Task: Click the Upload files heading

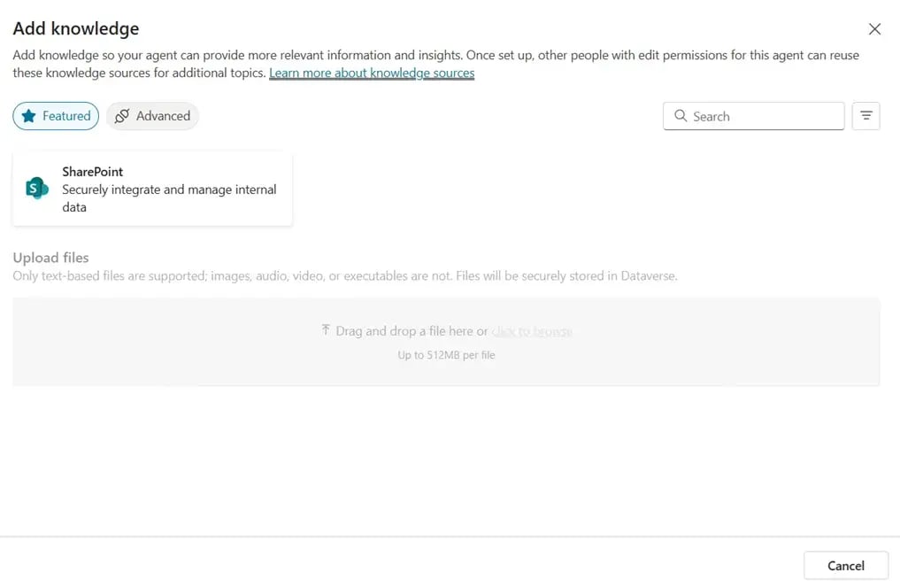Action: point(50,258)
